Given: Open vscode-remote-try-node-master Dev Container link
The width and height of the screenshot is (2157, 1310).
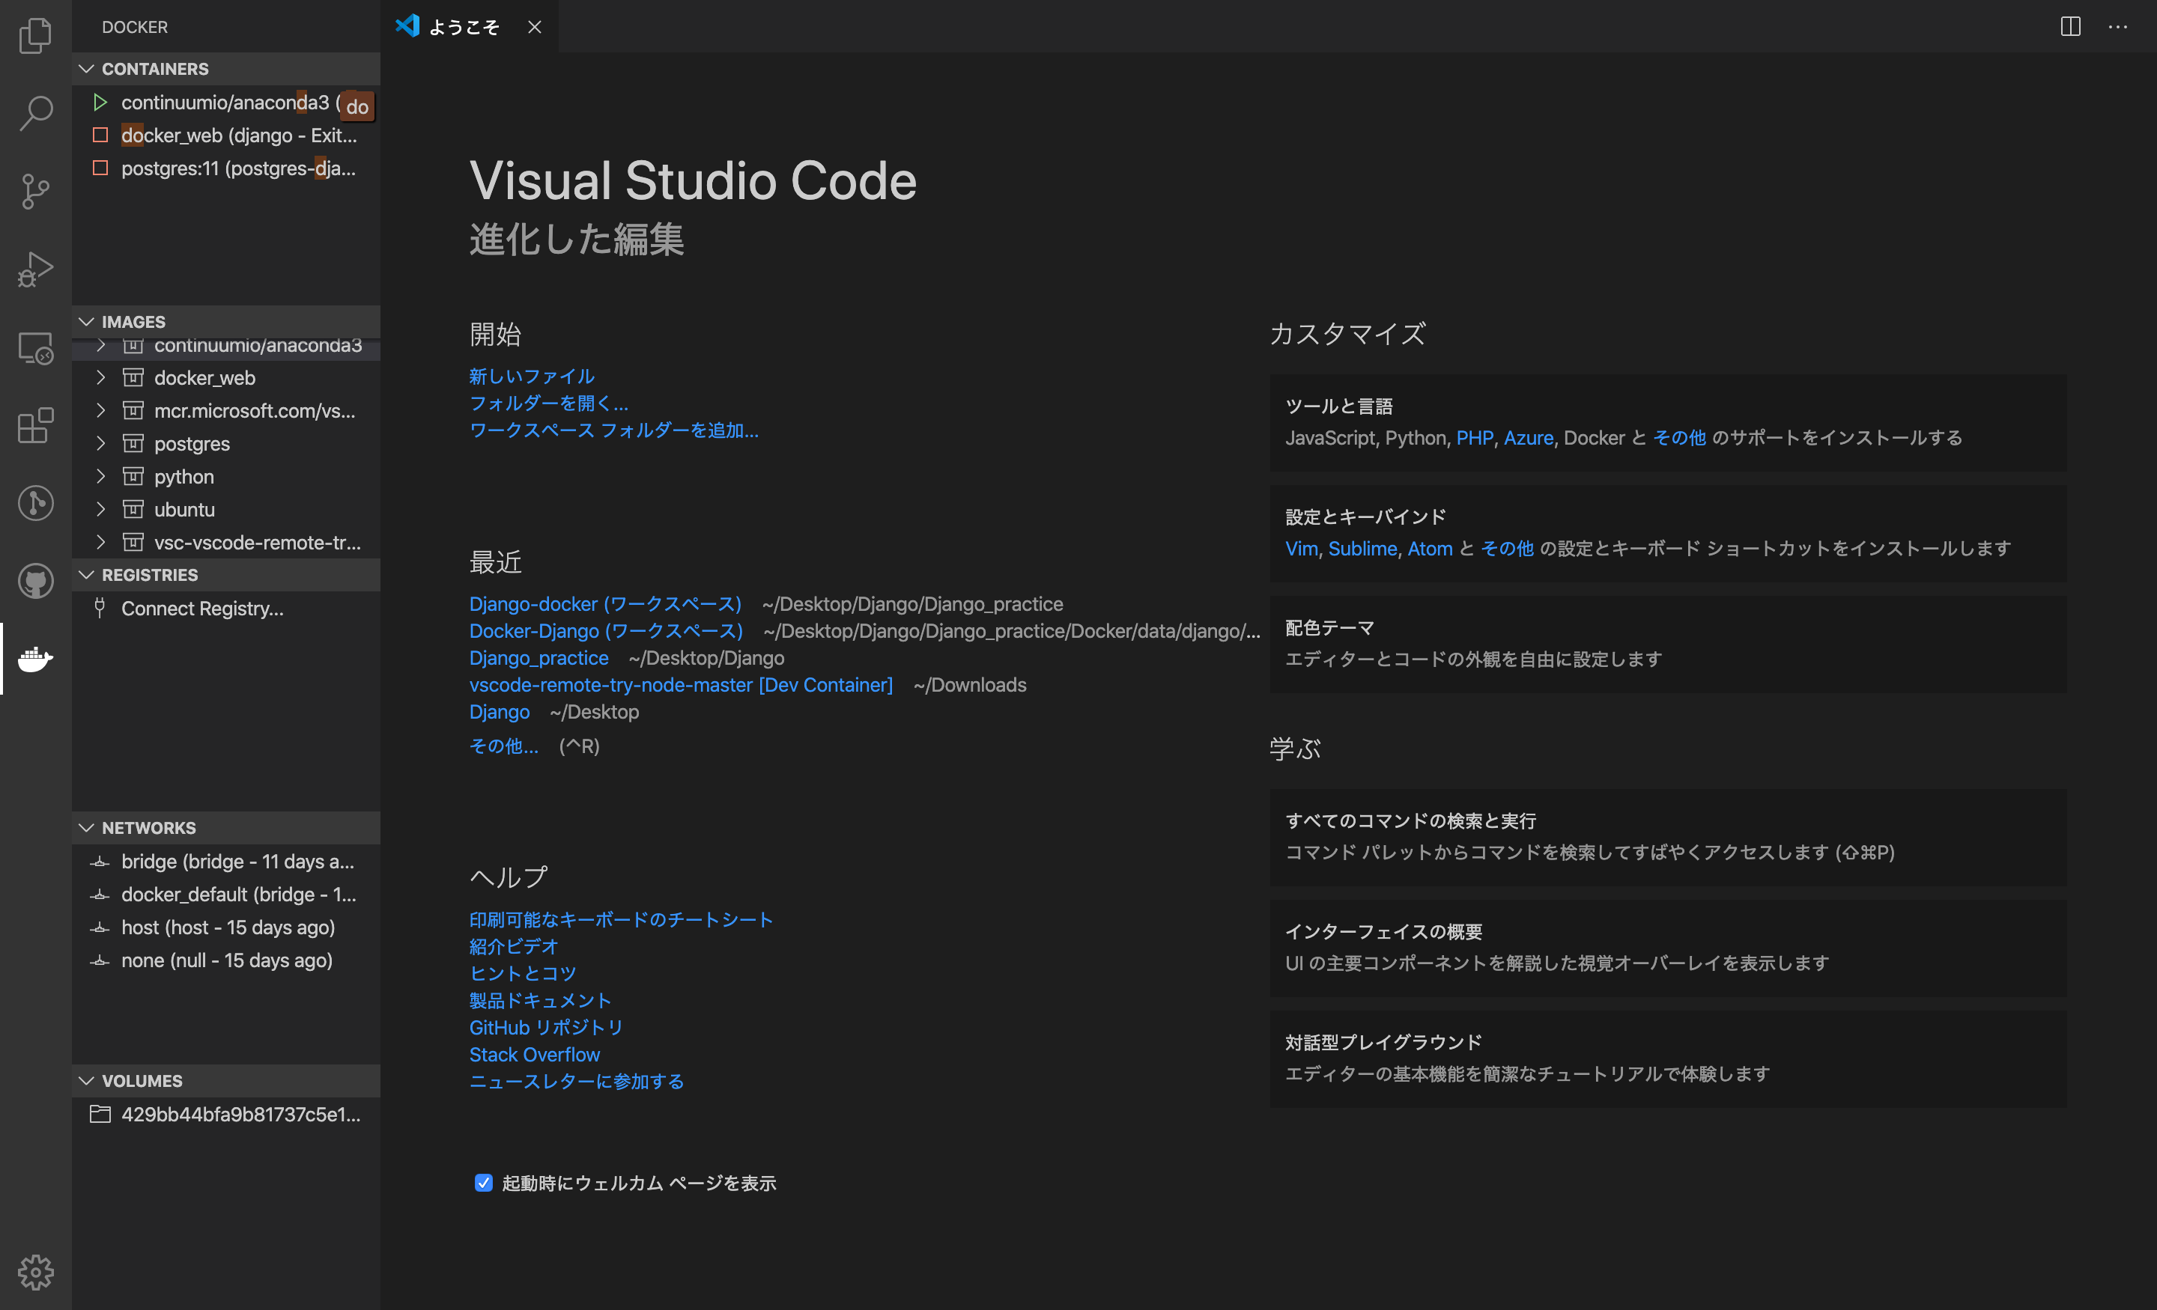Looking at the screenshot, I should 681,685.
